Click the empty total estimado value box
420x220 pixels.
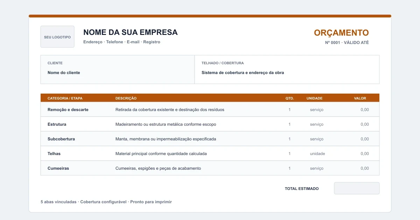click(357, 188)
